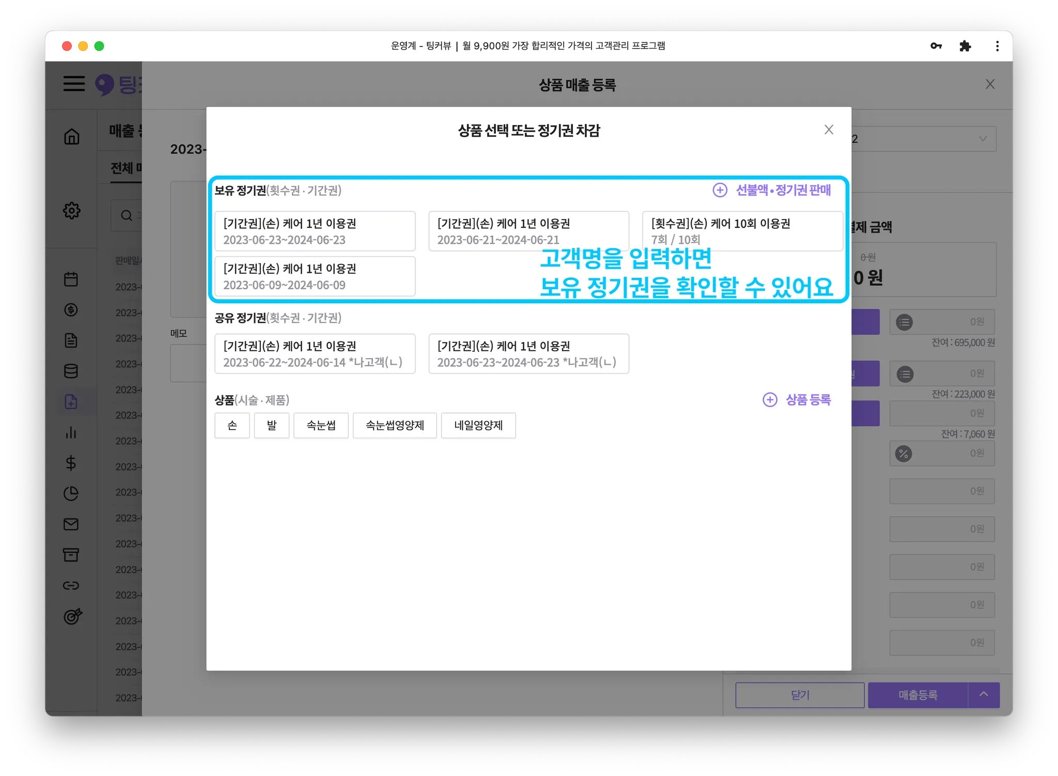1058x776 pixels.
Task: Open settings gear icon in sidebar
Action: tap(71, 210)
